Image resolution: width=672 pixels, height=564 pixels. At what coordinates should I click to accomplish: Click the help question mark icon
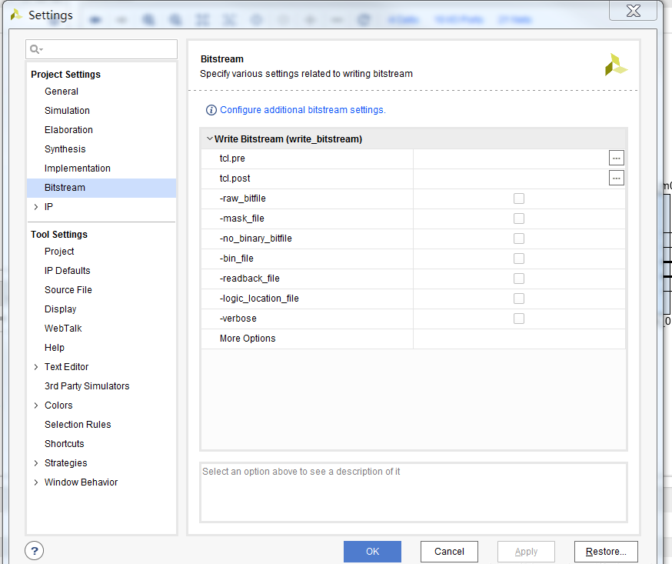(x=35, y=551)
